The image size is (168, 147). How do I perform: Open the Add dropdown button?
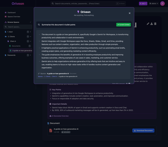[x=143, y=3]
